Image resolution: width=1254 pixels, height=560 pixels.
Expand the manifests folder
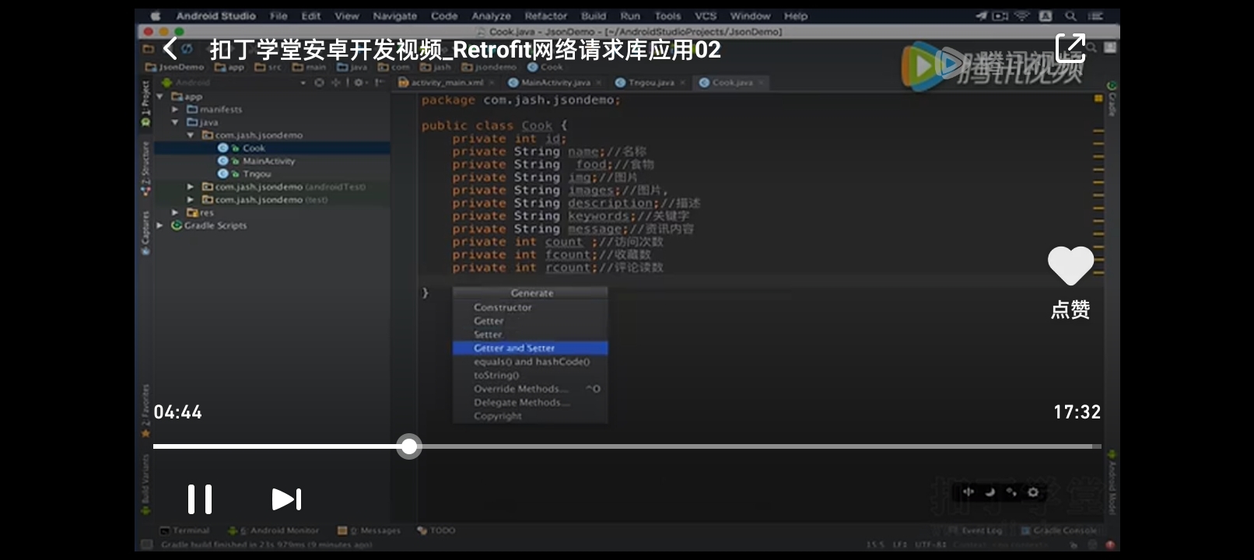[175, 110]
